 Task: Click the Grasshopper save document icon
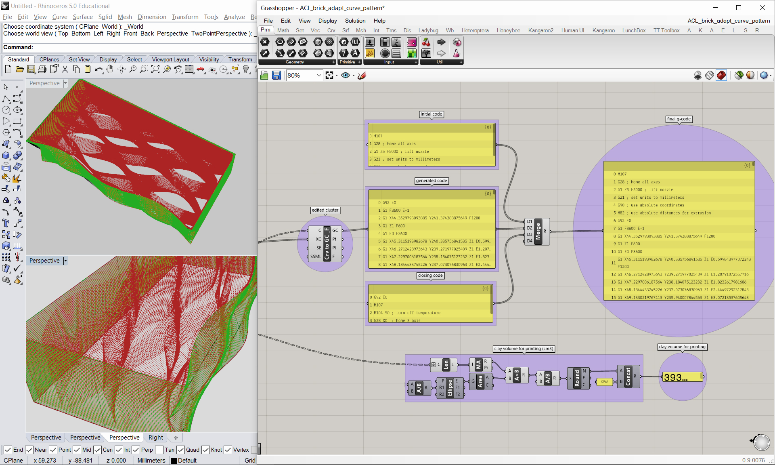pyautogui.click(x=276, y=76)
